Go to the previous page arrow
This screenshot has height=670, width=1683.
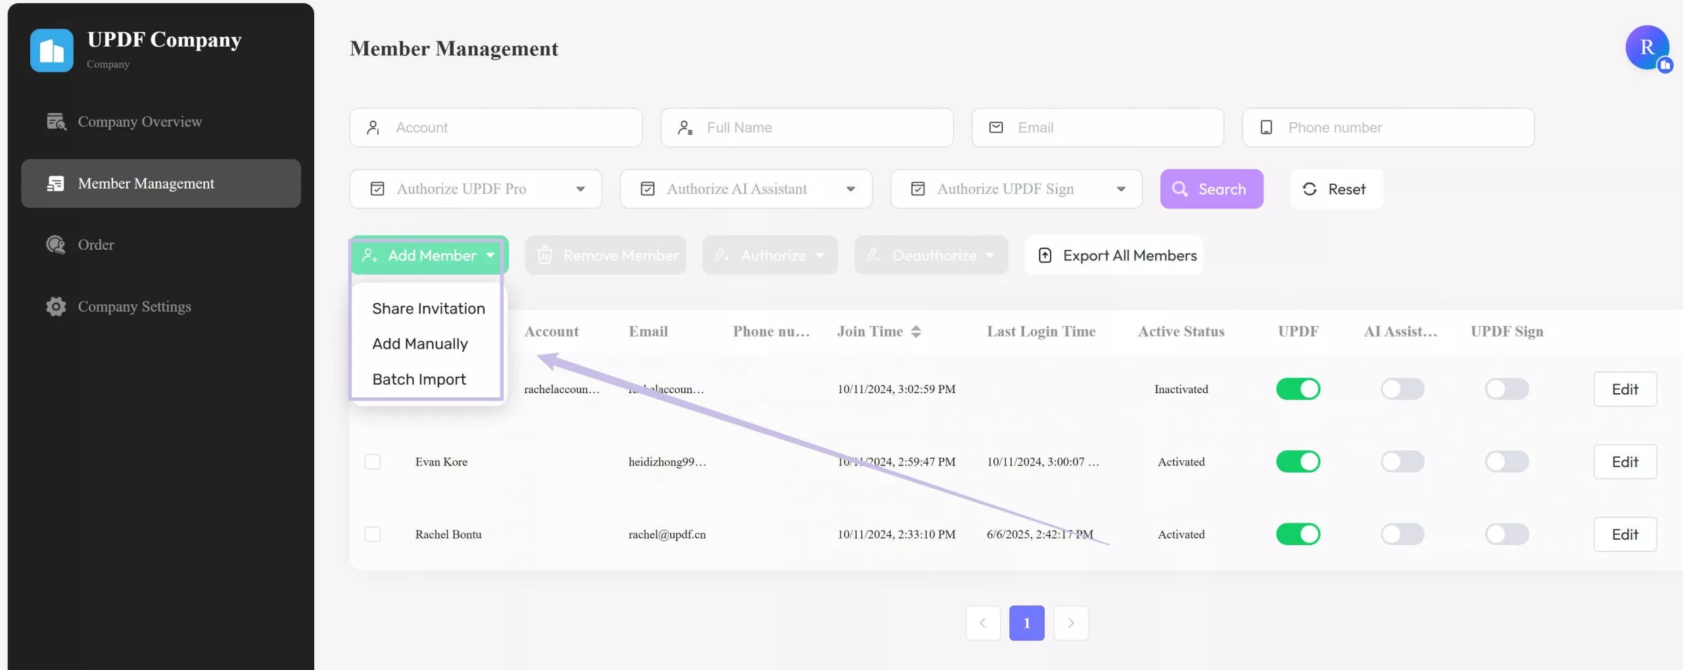coord(983,623)
